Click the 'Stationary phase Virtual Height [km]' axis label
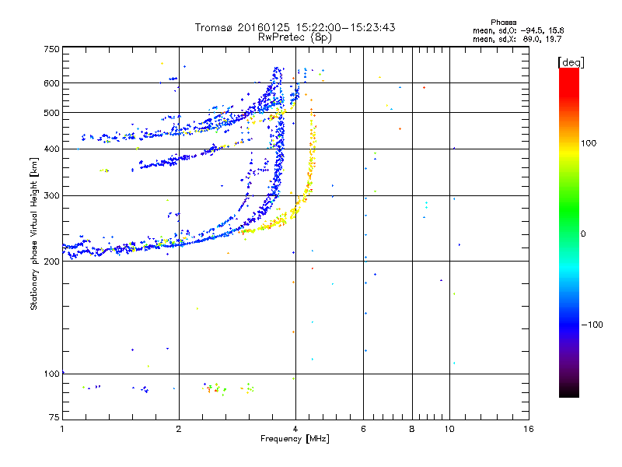Image resolution: width=622 pixels, height=467 pixels. pos(34,233)
